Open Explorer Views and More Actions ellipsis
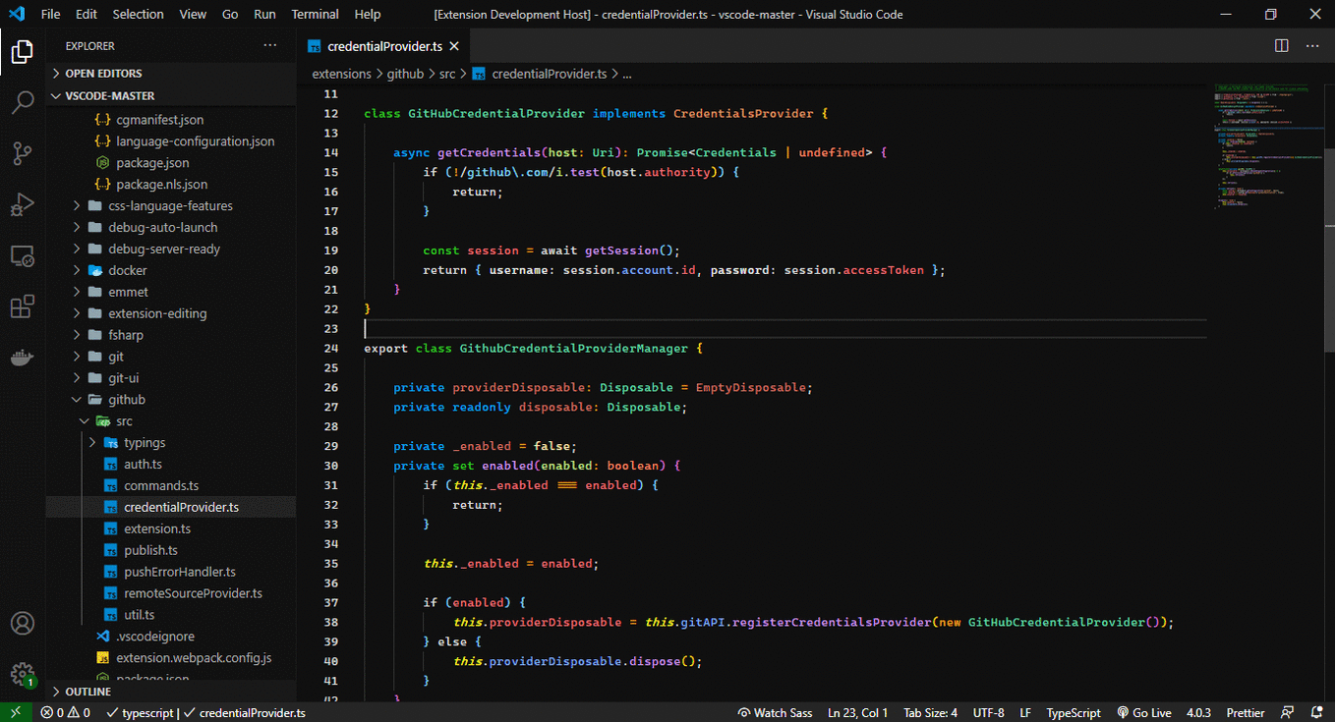The image size is (1336, 722). coord(270,45)
